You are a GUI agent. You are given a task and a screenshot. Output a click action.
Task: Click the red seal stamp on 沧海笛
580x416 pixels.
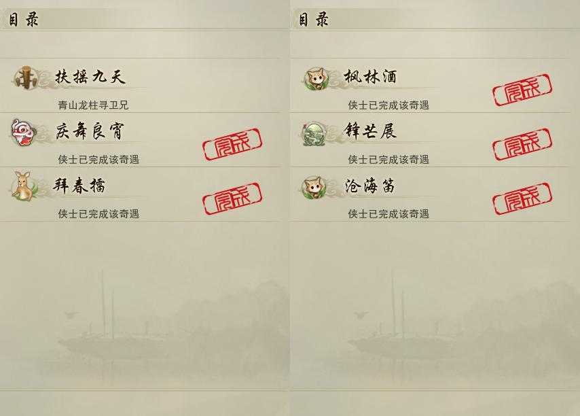pos(522,198)
